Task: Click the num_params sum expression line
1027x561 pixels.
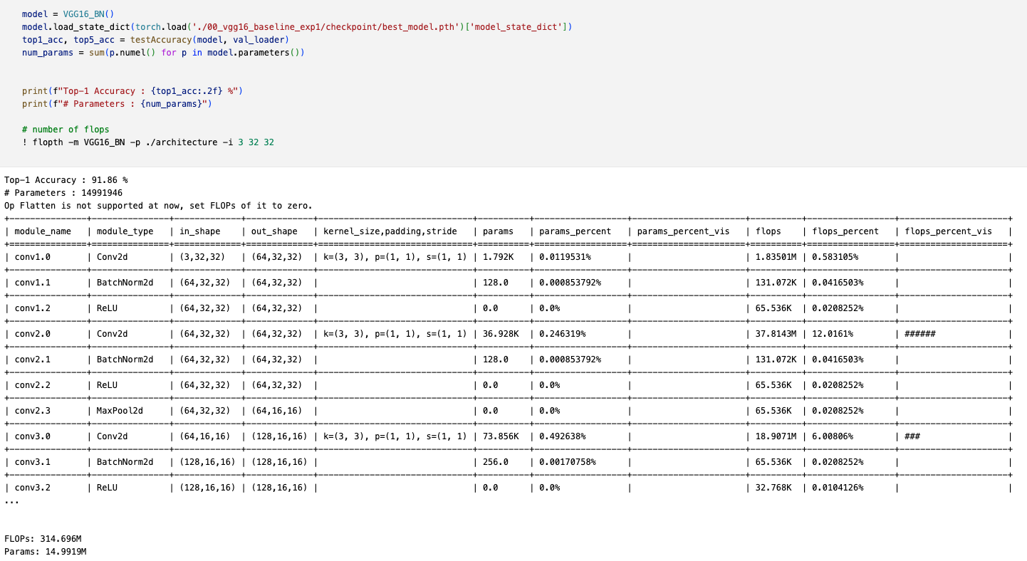Action: pos(163,53)
